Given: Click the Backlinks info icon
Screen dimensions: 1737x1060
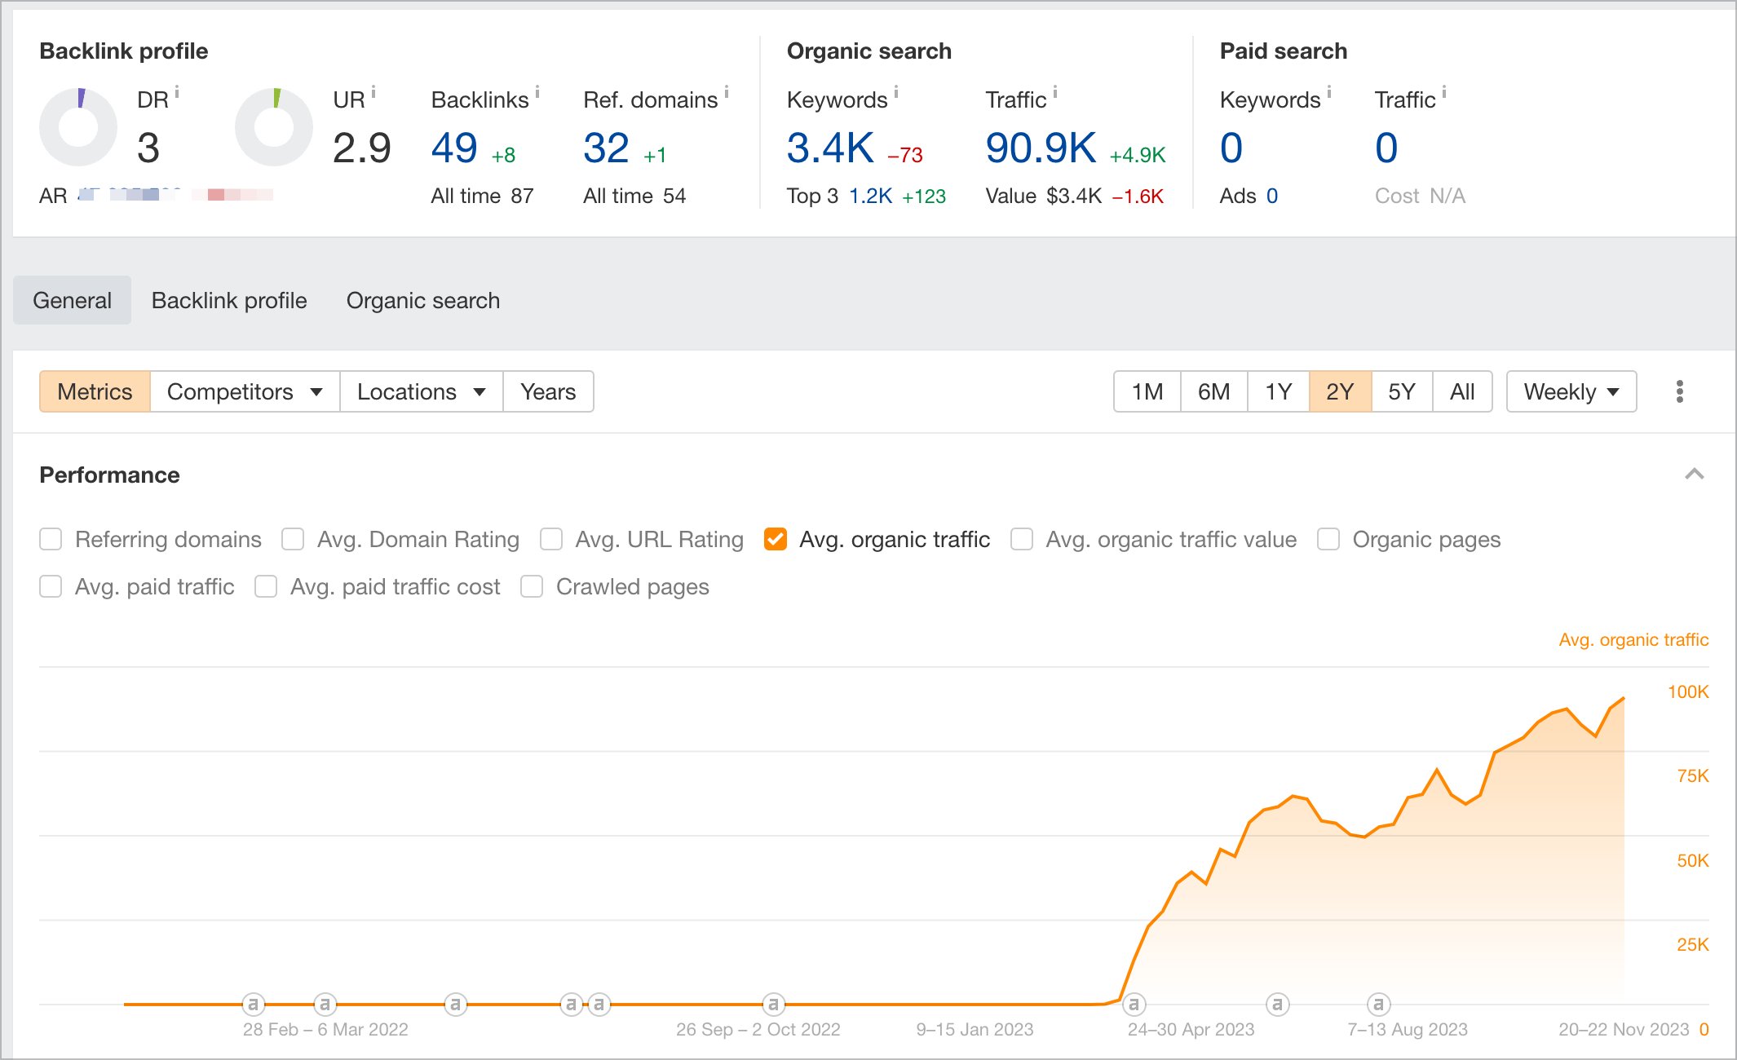Looking at the screenshot, I should coord(537,93).
